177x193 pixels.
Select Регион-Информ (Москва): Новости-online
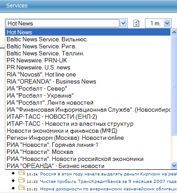click(88, 138)
